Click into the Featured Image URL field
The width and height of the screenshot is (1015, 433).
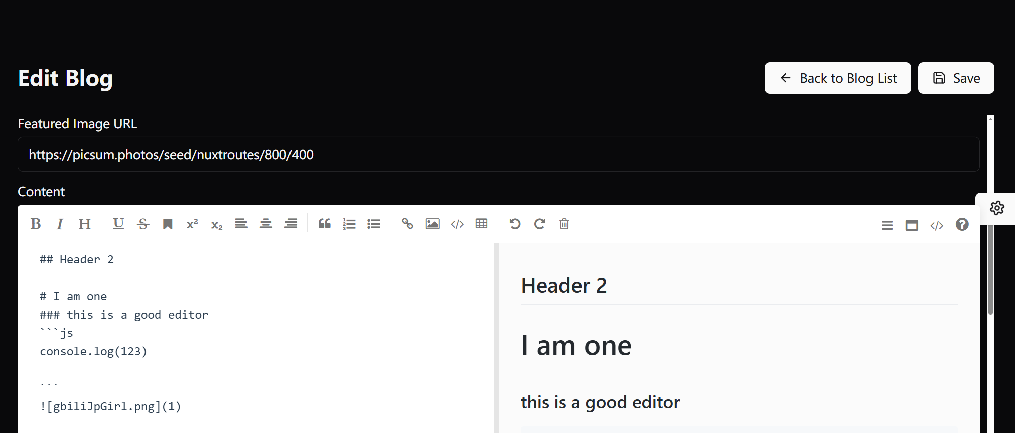click(x=498, y=154)
